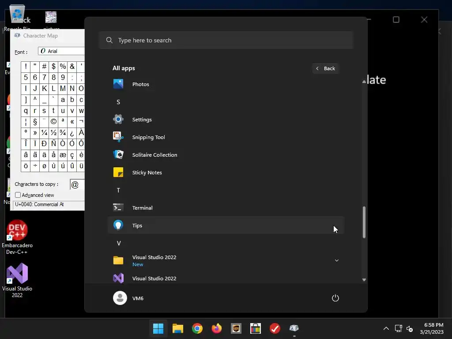Click the Start menu search box

[226, 40]
